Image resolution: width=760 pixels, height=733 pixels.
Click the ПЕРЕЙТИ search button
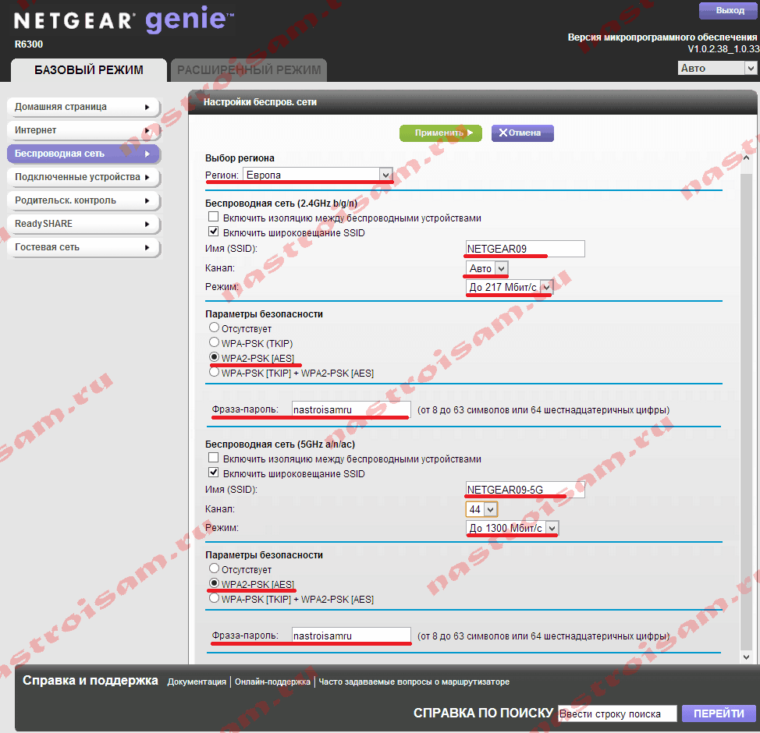click(719, 714)
